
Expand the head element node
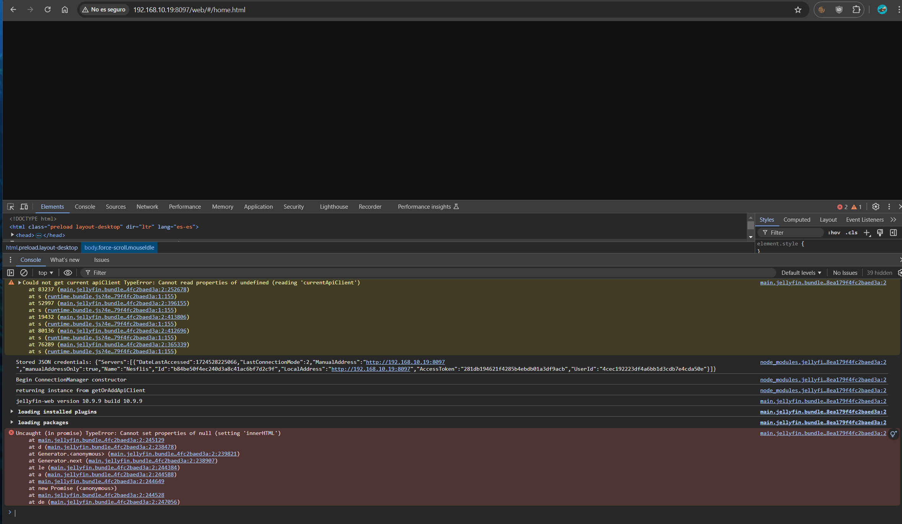(13, 235)
